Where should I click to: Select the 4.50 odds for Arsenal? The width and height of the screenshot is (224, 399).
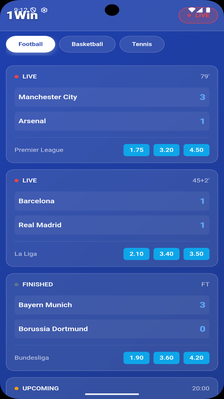(196, 150)
